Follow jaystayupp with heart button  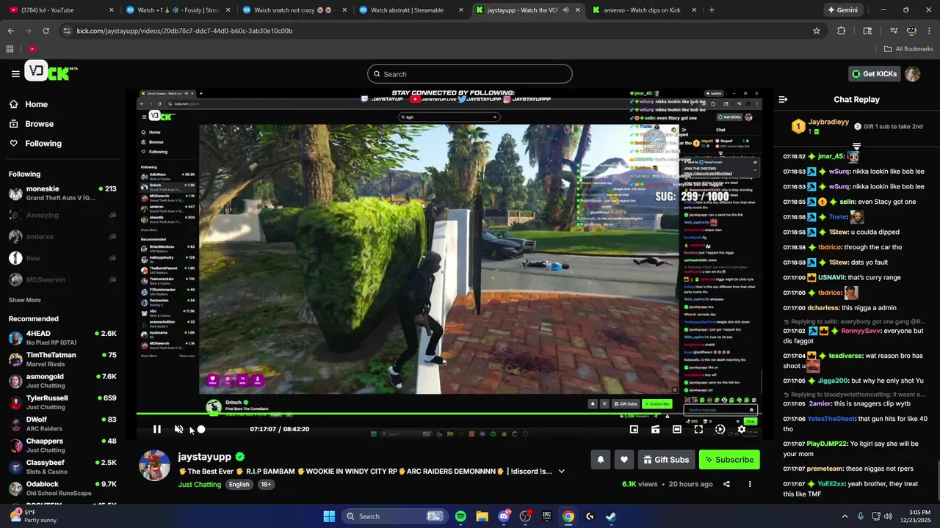(623, 460)
